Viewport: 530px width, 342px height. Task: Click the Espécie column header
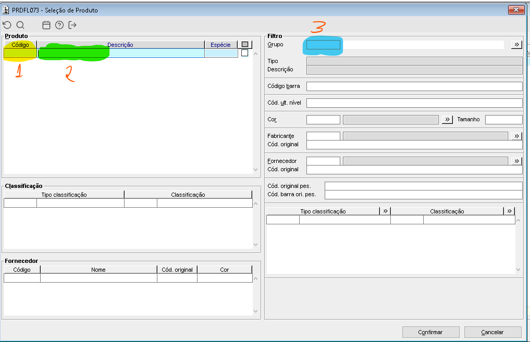point(221,45)
